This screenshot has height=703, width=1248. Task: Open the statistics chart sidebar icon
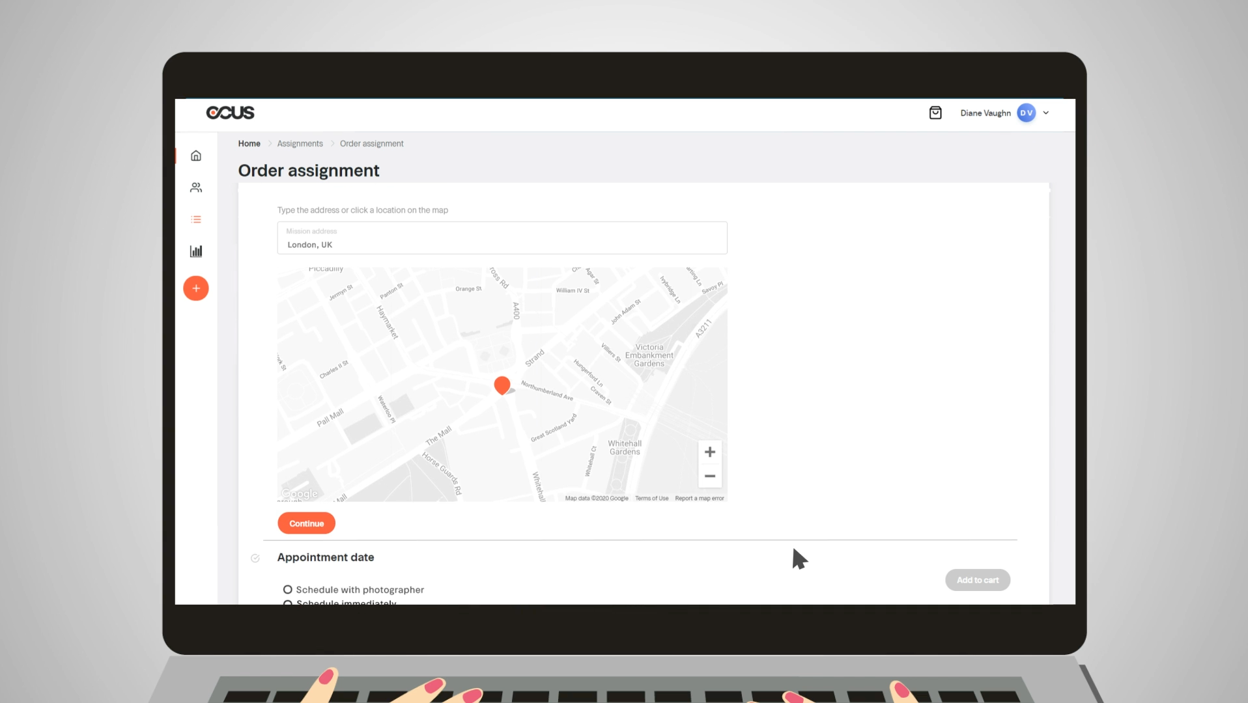point(196,251)
